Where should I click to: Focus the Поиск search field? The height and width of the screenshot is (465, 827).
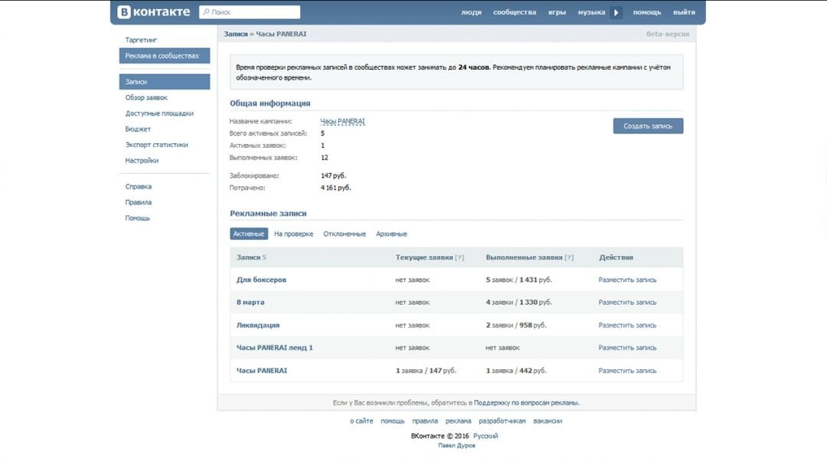click(250, 11)
